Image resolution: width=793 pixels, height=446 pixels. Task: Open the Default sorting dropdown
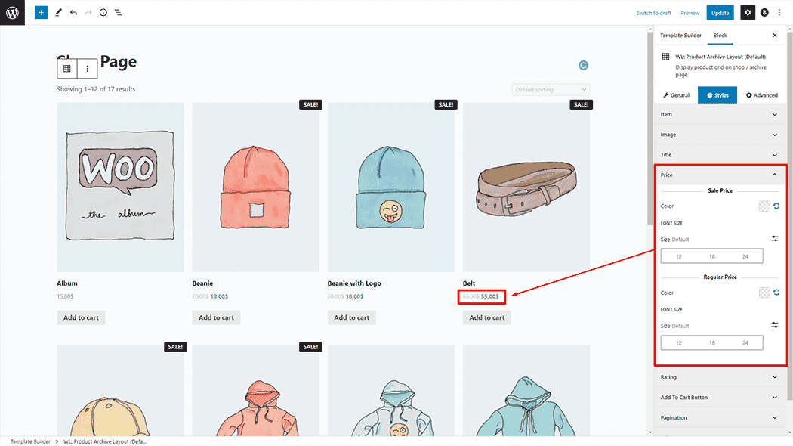[x=551, y=90]
